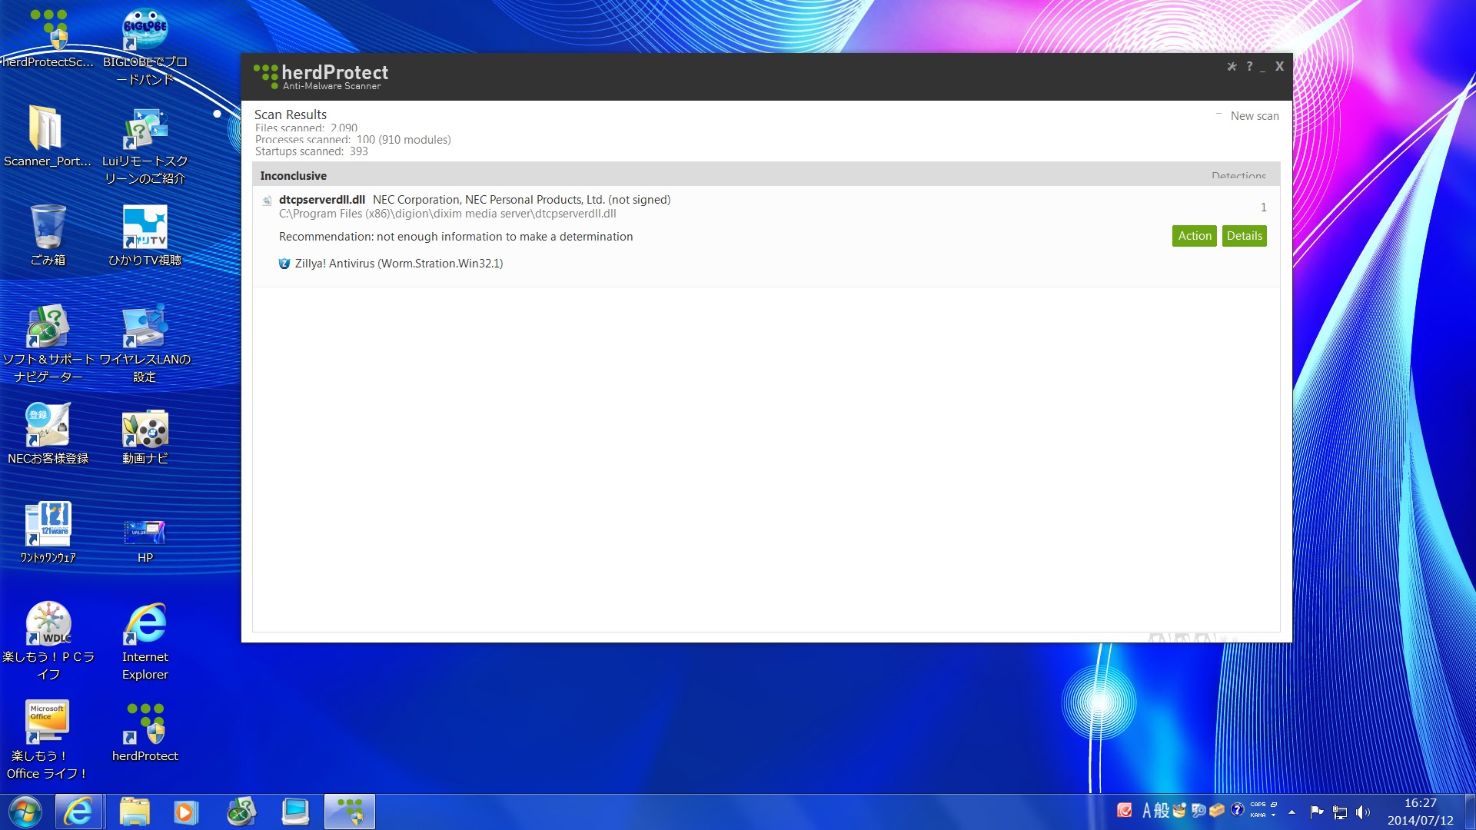Open the herdProtect desktop shortcut
The width and height of the screenshot is (1476, 830).
click(x=145, y=732)
